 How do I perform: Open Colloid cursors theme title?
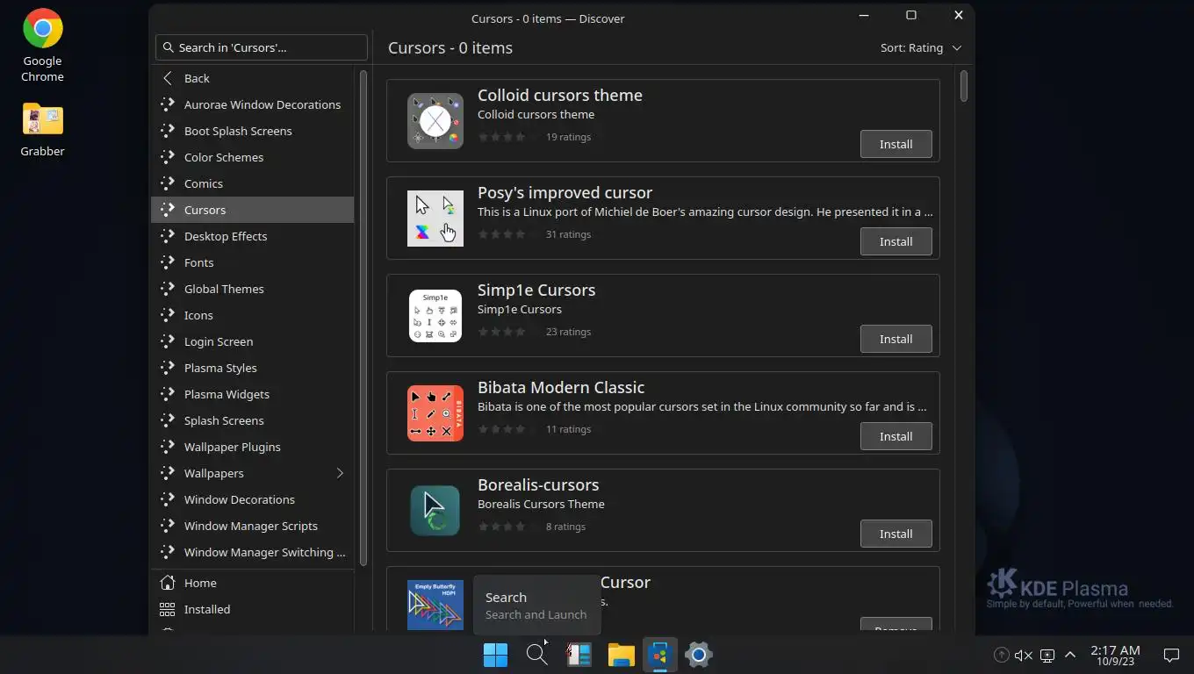click(x=560, y=95)
